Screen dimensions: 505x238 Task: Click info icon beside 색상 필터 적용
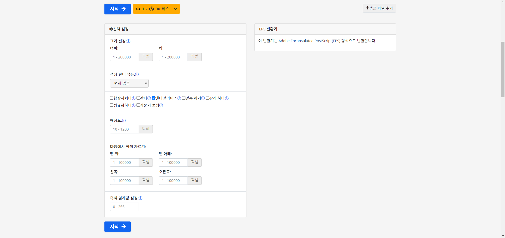pyautogui.click(x=137, y=74)
